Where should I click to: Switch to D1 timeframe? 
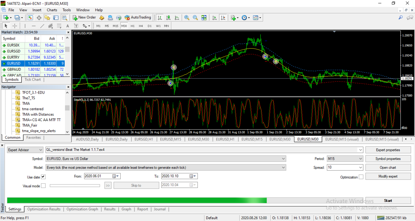150,26
